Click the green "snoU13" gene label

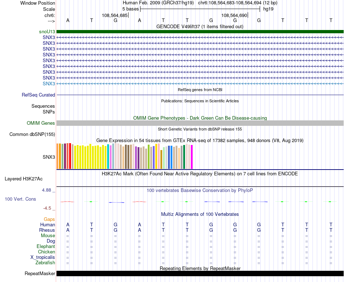[47, 31]
